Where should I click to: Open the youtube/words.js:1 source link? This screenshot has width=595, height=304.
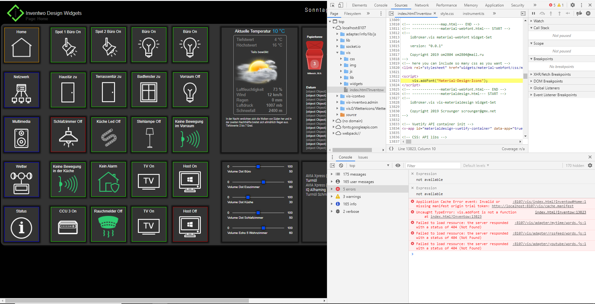point(549,244)
